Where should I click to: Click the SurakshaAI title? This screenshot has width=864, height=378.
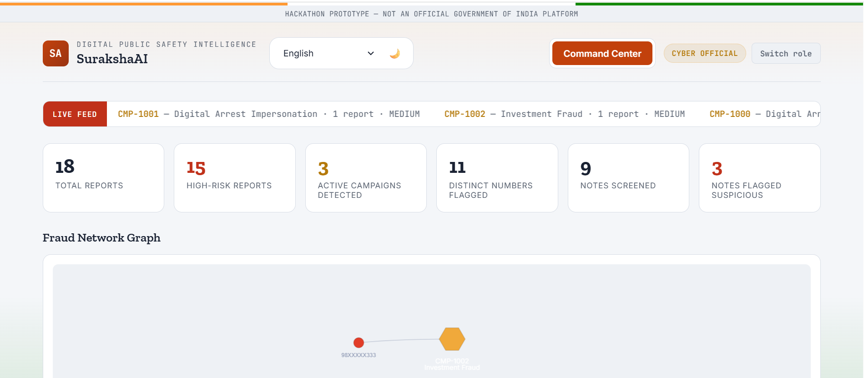[x=112, y=59]
